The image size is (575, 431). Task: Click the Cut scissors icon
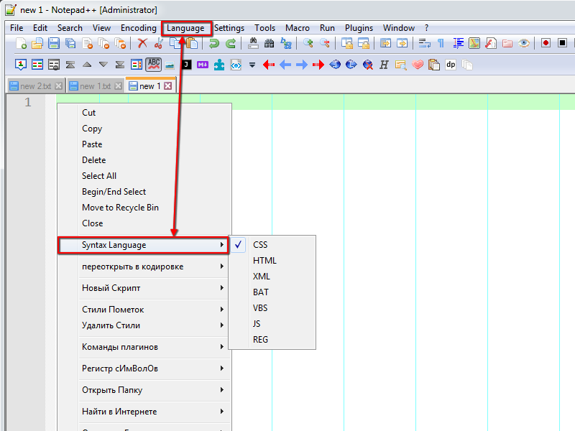159,43
